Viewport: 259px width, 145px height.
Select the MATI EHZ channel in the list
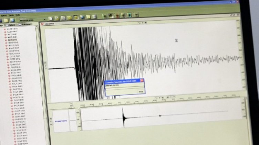point(13,40)
